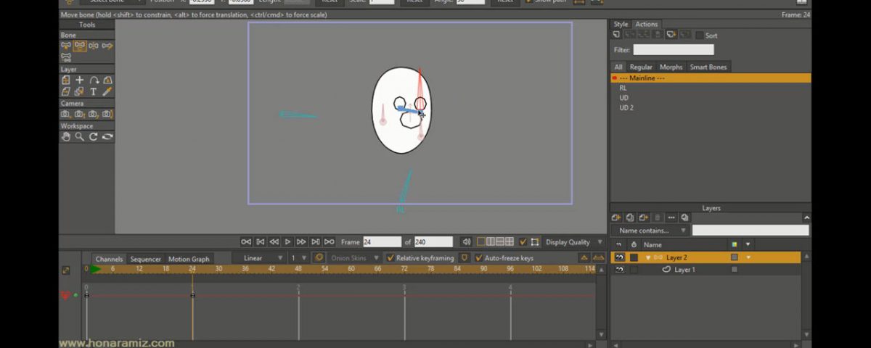Open the 'Name contains...' filter dropdown
The image size is (871, 348).
coord(650,231)
